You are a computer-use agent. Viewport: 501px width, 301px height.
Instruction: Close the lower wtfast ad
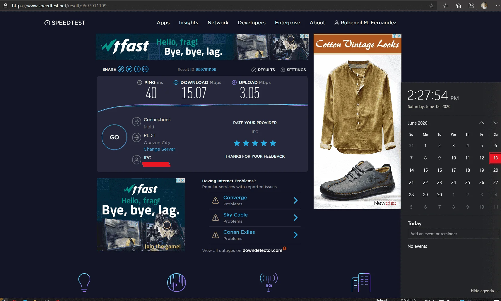(x=182, y=180)
